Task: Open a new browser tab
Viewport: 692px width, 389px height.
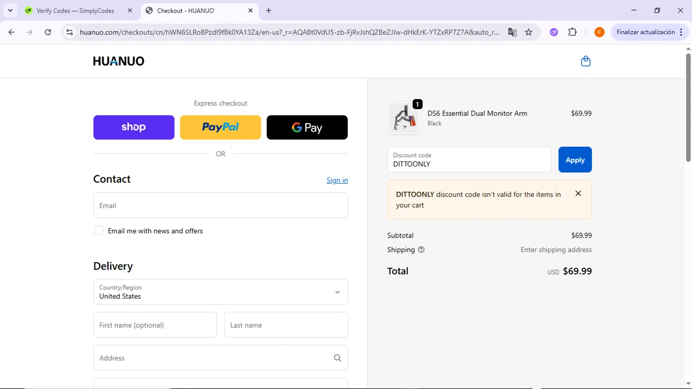Action: (x=268, y=10)
